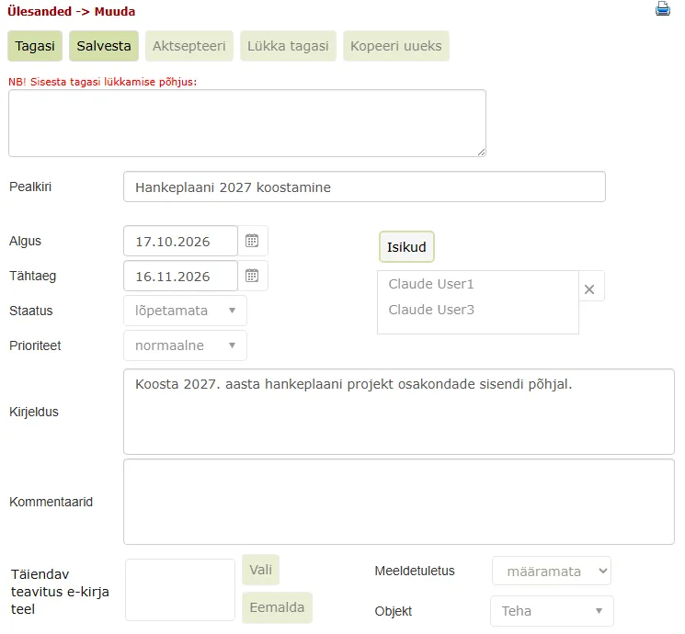Click the Algus date field 17.10.2026
This screenshot has height=634, width=685.
point(180,241)
